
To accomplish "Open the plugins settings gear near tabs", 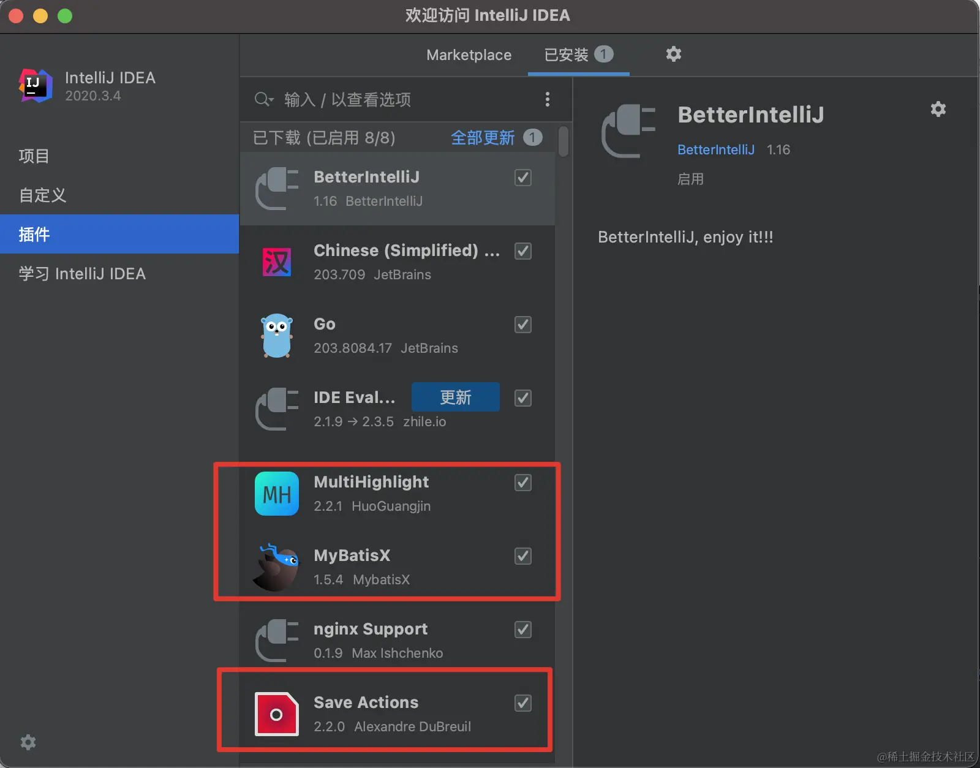I will click(x=674, y=54).
